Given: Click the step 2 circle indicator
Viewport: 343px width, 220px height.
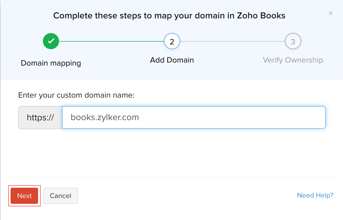Looking at the screenshot, I should click(x=172, y=41).
